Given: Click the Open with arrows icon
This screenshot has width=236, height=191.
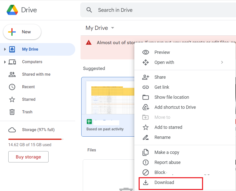Looking at the screenshot, I should coord(145,62).
